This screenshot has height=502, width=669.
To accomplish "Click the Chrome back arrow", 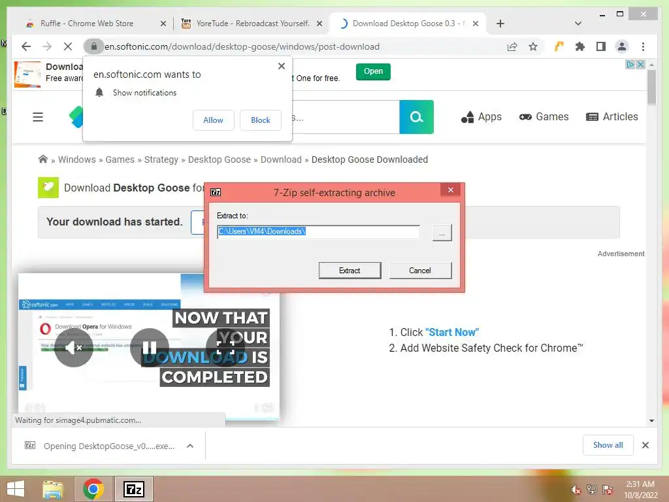I will [x=26, y=46].
